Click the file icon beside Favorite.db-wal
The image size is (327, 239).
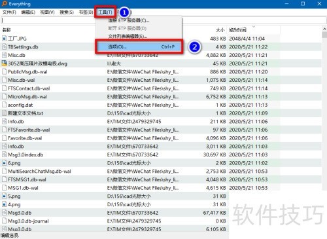tap(4, 138)
